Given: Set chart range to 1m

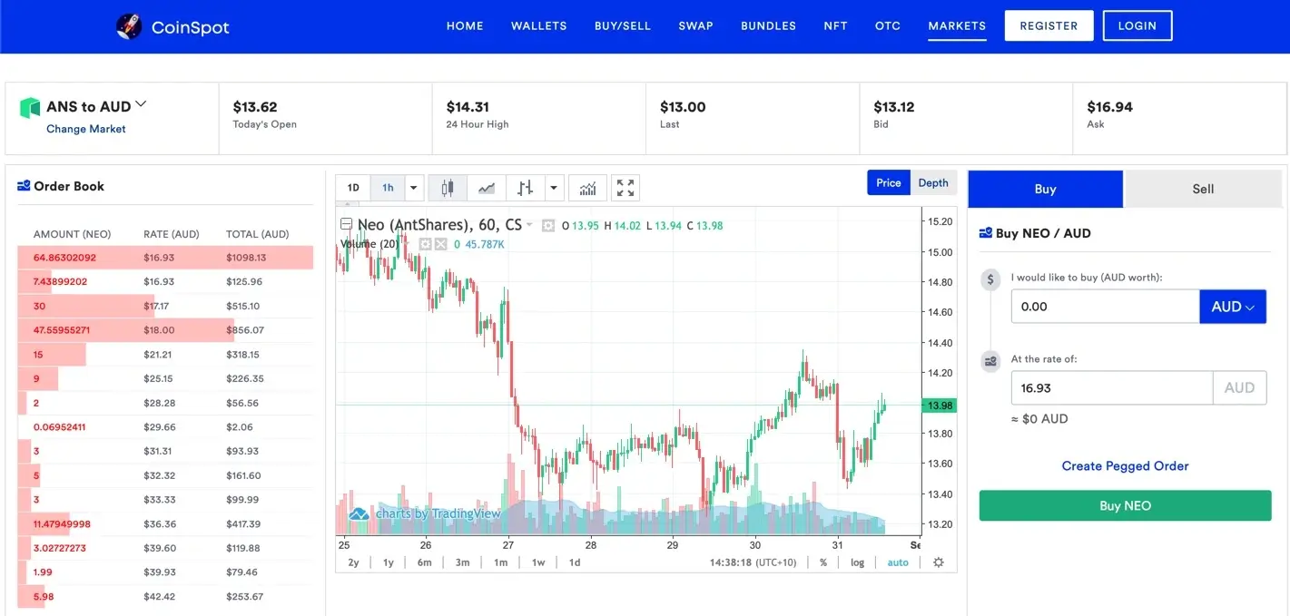Looking at the screenshot, I should [500, 562].
